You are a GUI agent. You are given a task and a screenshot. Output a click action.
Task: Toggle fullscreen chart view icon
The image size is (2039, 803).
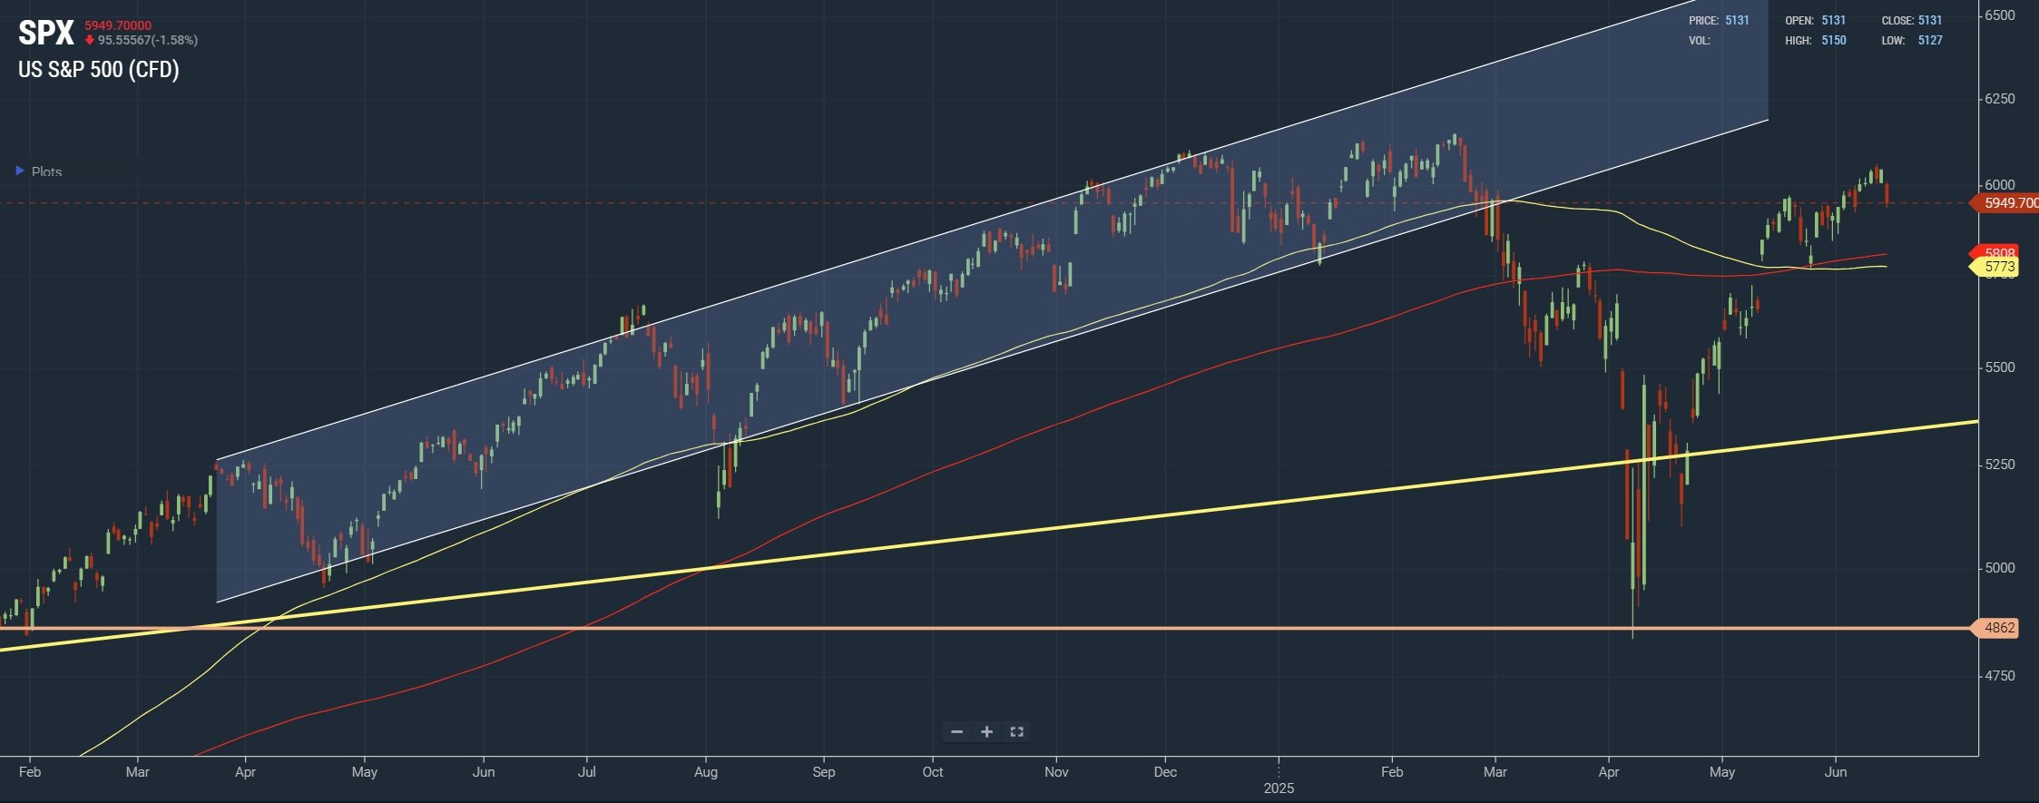[1016, 731]
